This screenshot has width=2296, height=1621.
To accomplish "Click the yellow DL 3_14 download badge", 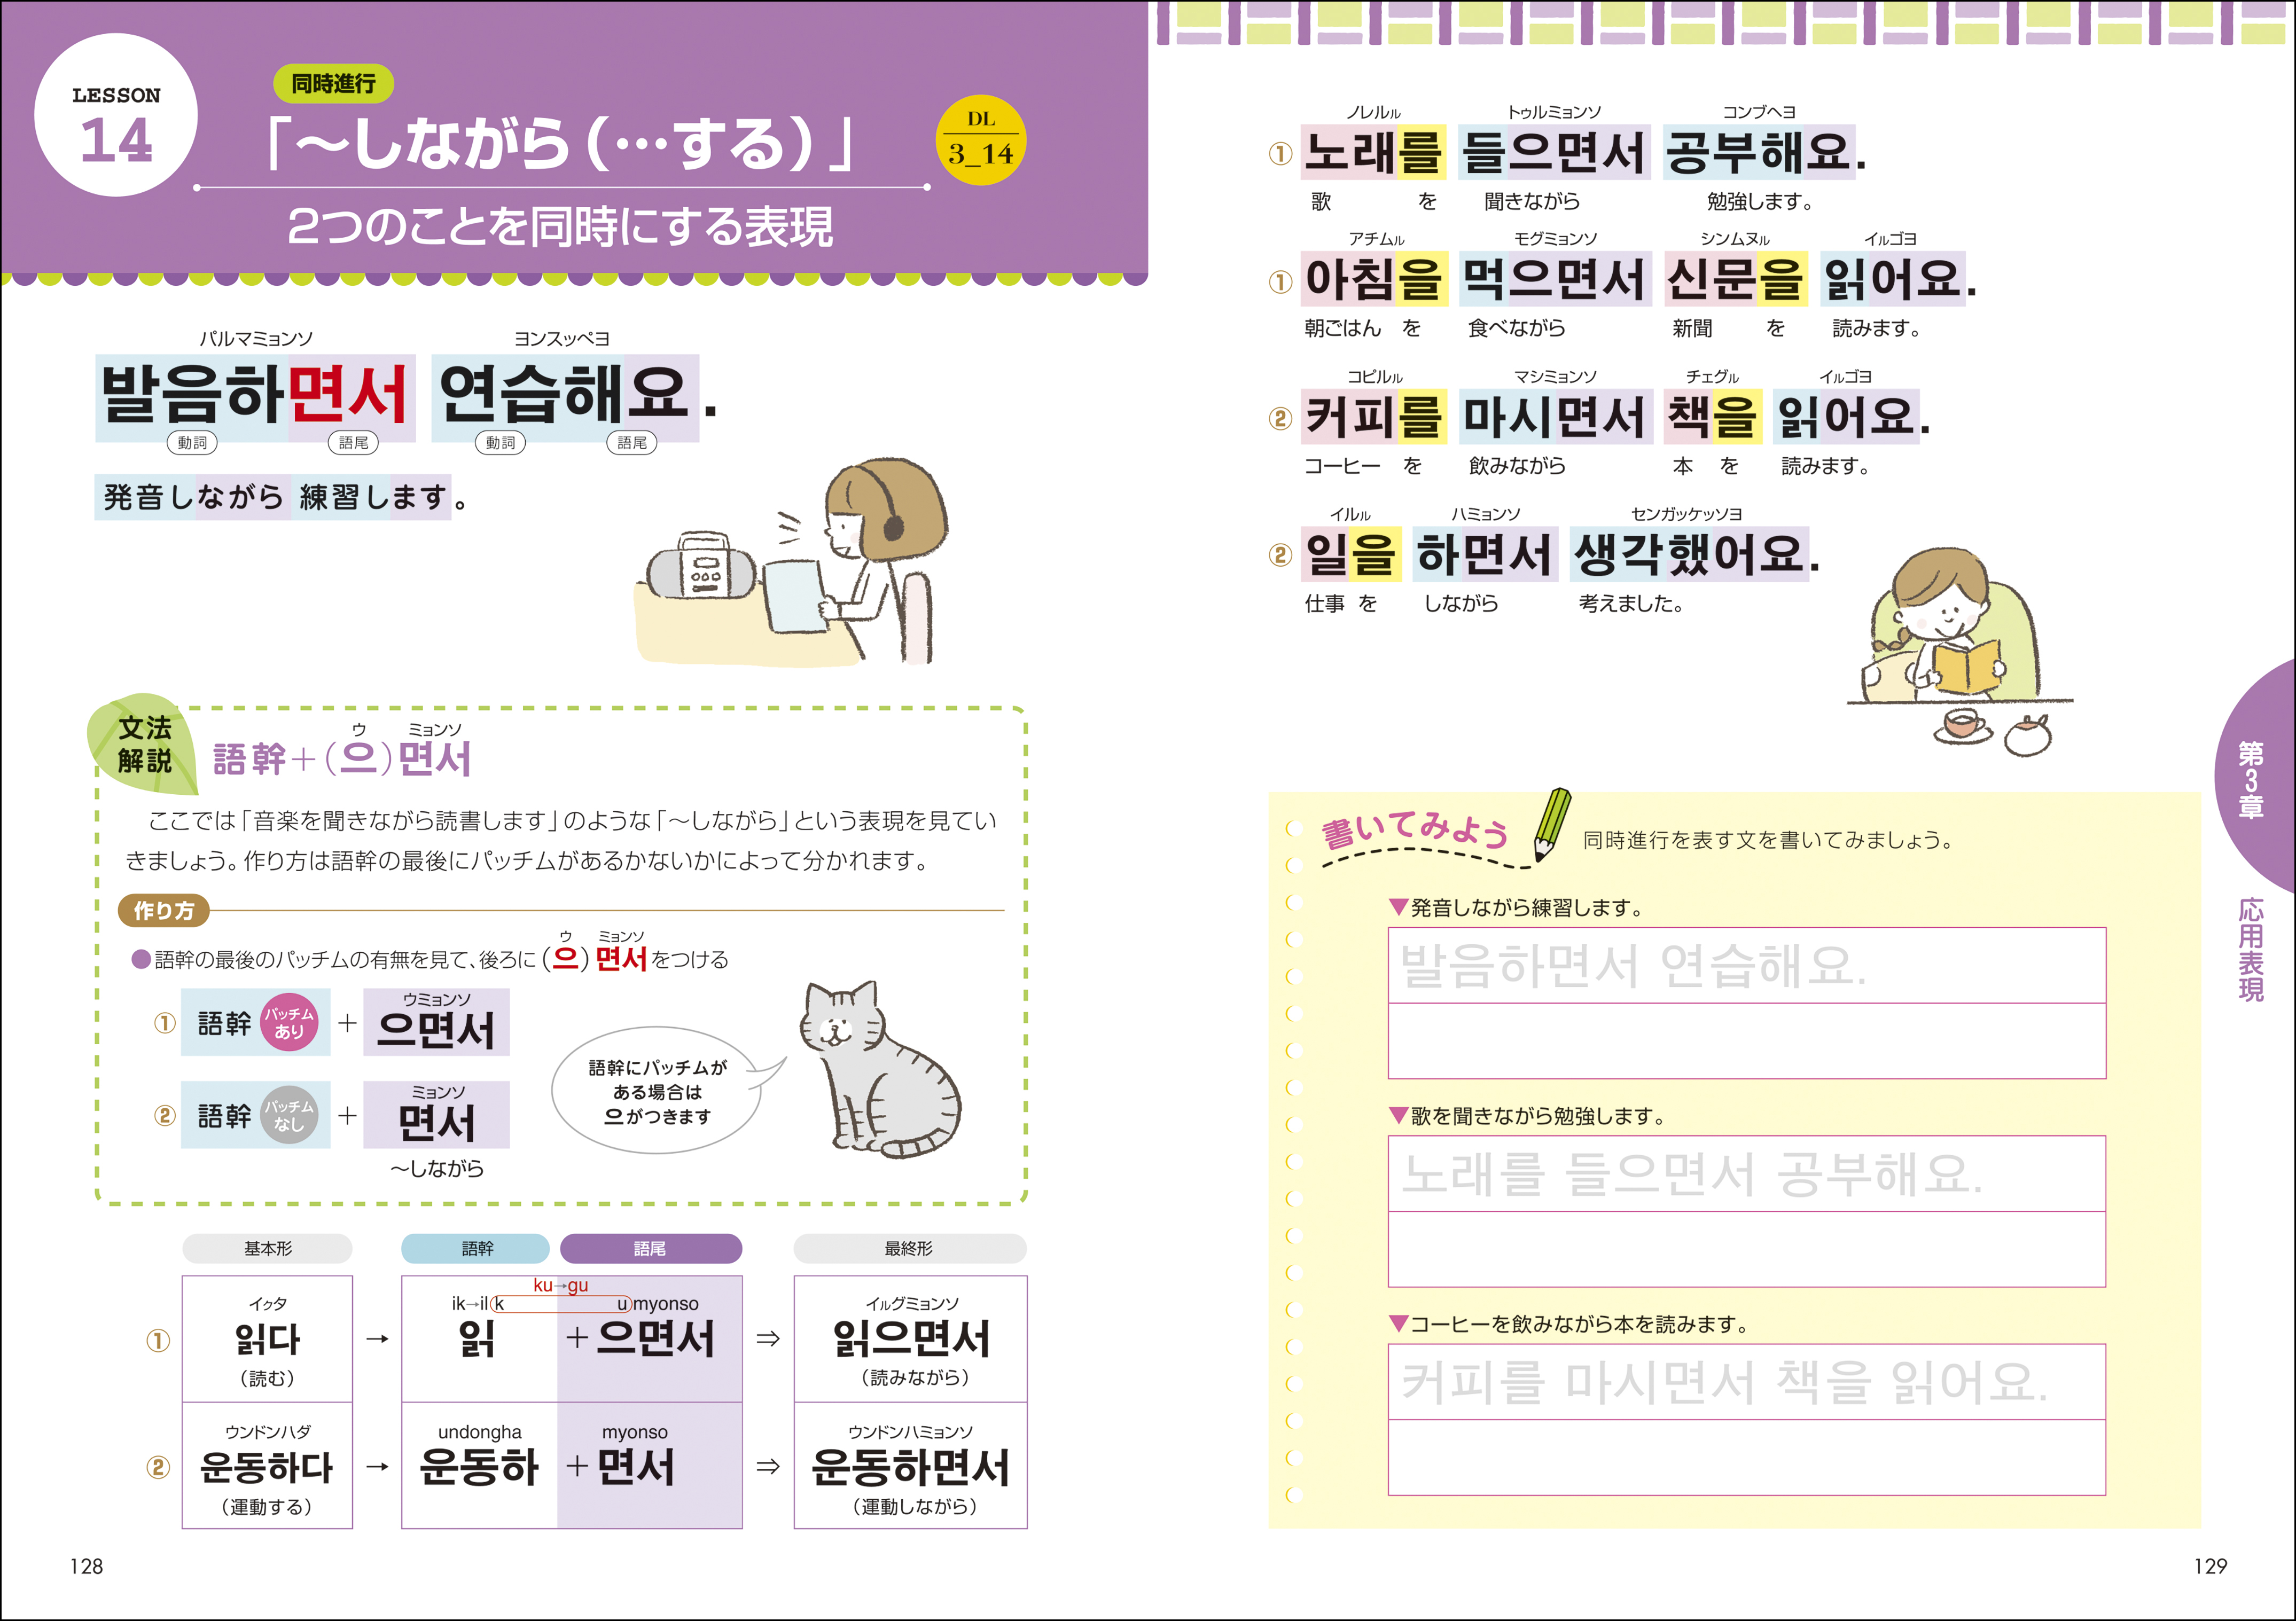I will [981, 140].
